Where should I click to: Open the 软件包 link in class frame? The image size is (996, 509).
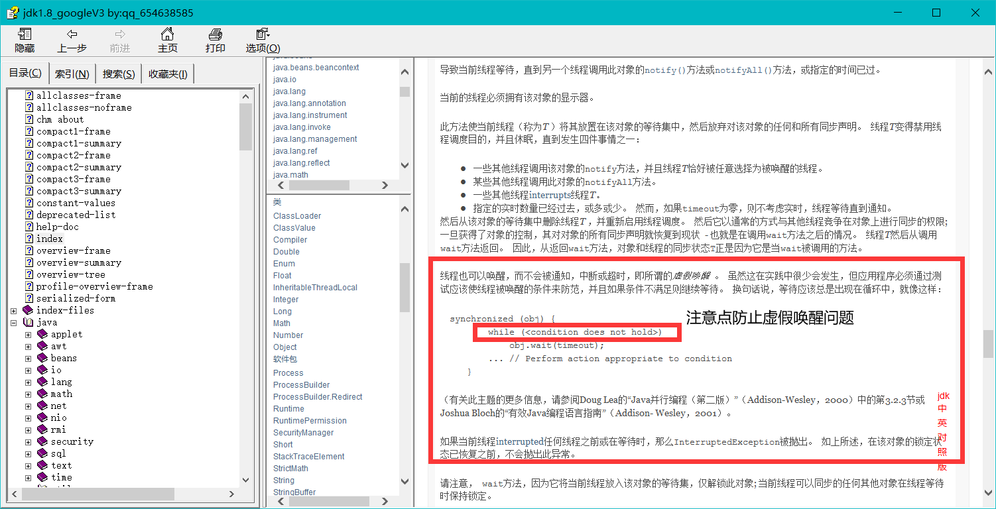(284, 359)
